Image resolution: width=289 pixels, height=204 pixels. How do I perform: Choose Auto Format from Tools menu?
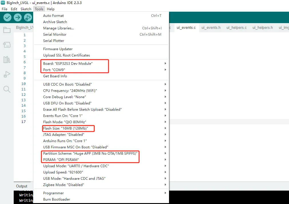[101, 16]
